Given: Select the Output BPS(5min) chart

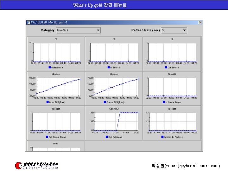Looking at the screenshot, I should [114, 88].
